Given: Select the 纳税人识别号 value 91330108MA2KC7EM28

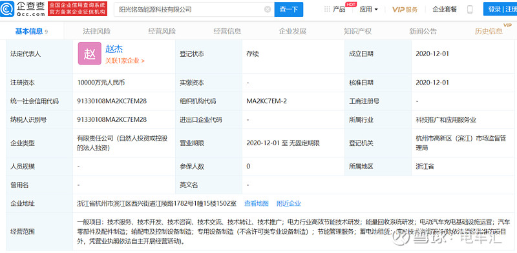Looking at the screenshot, I should (x=112, y=119).
